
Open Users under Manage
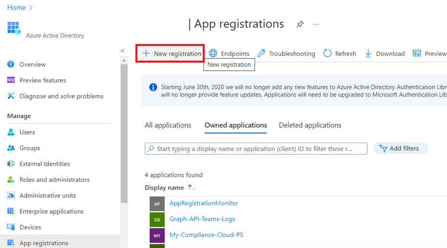27,132
